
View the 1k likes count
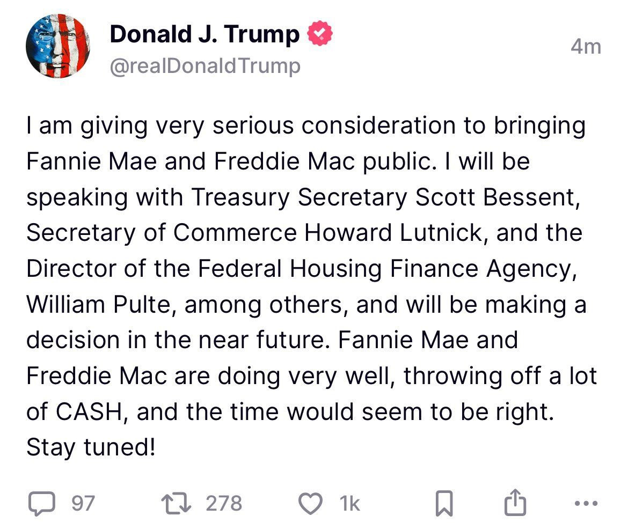coord(350,503)
